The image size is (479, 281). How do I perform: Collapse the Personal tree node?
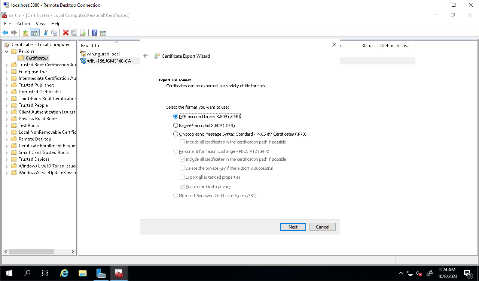coord(7,51)
